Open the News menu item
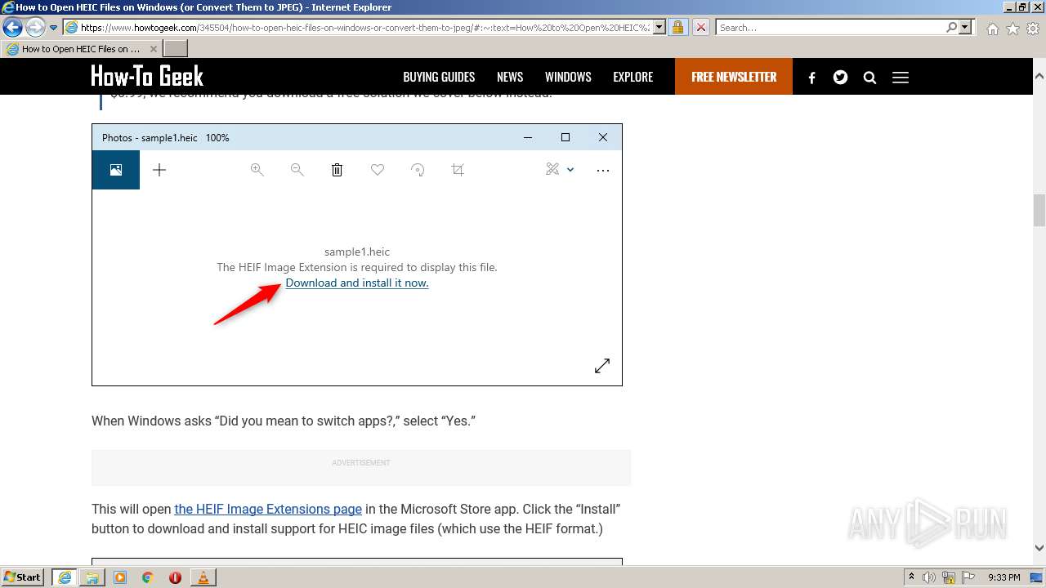This screenshot has width=1046, height=588. click(x=510, y=77)
